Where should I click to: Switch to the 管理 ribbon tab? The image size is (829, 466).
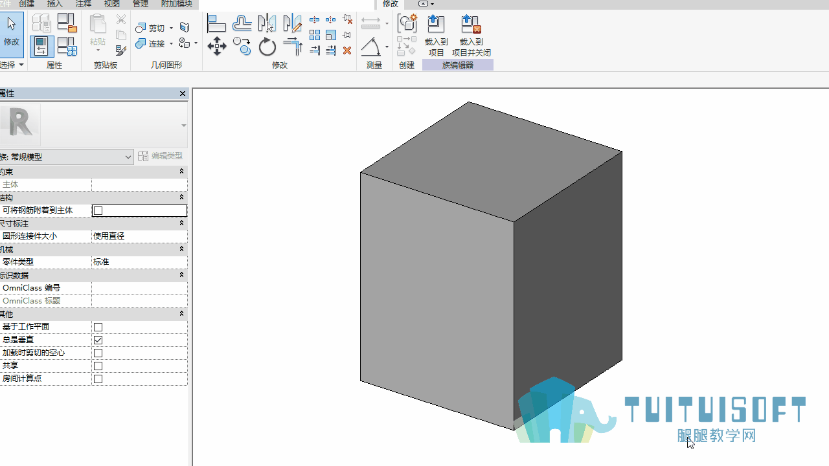[141, 4]
